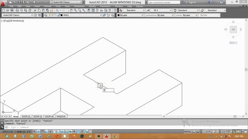Image resolution: width=248 pixels, height=139 pixels.
Task: Click the [Top] view control label
Action: [6, 20]
